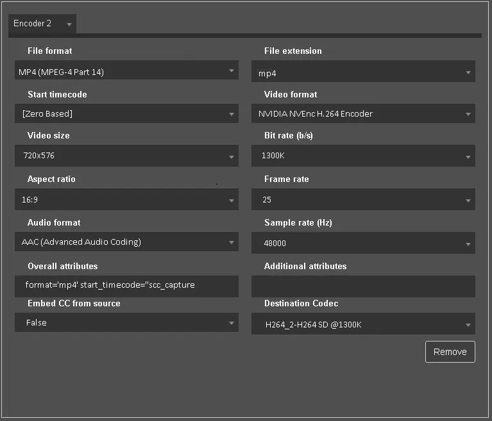Select the Encoder 2 tab label

point(33,24)
